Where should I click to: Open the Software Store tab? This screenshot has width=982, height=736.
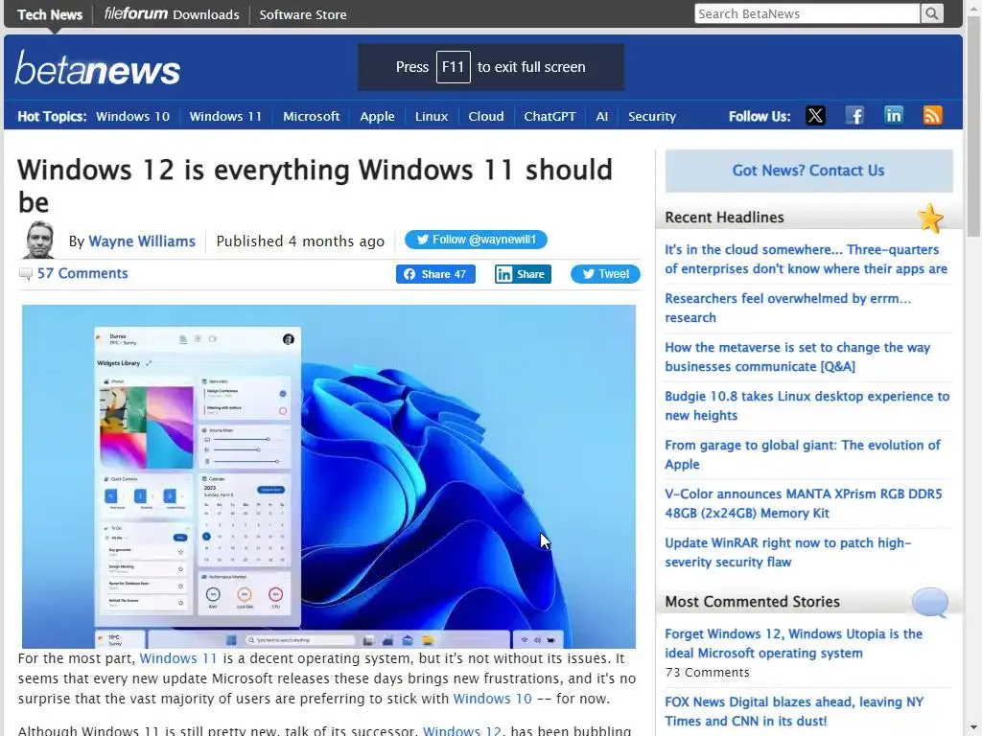302,14
